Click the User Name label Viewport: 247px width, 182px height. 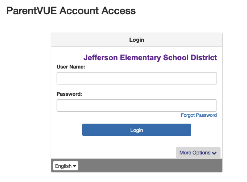point(71,67)
